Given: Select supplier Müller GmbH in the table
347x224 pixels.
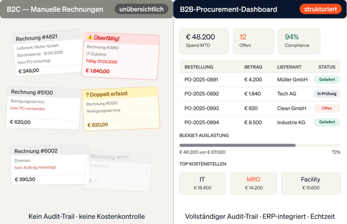Looking at the screenshot, I should click(x=292, y=79).
